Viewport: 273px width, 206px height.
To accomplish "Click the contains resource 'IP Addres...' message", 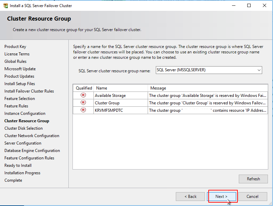I will pos(208,110).
